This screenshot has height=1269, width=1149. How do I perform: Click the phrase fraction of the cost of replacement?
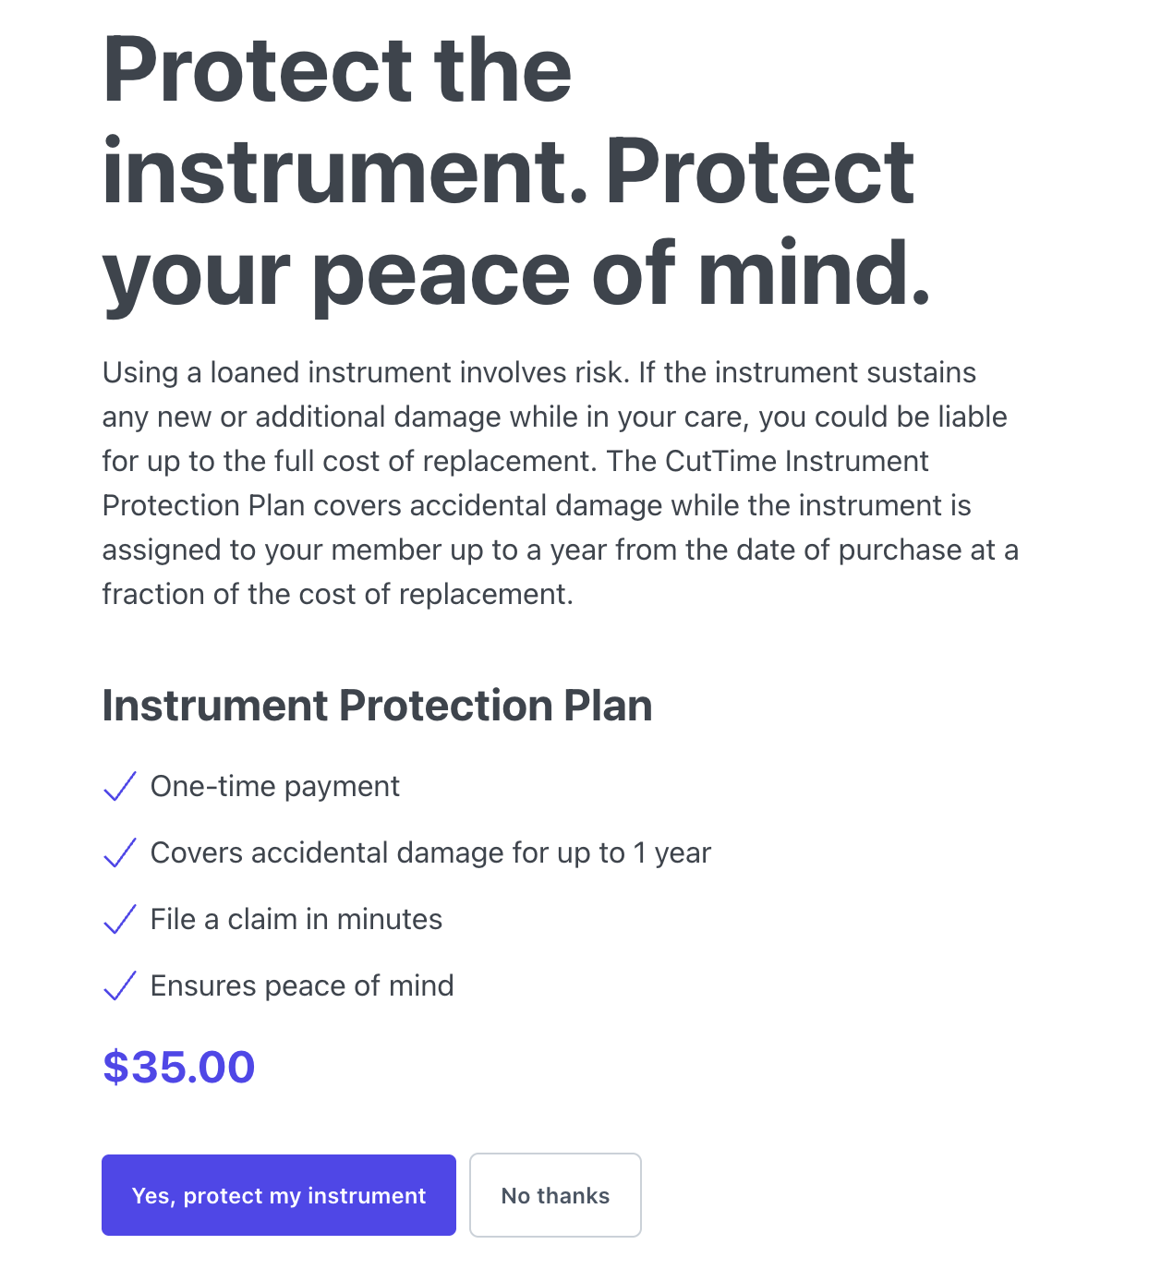click(337, 594)
